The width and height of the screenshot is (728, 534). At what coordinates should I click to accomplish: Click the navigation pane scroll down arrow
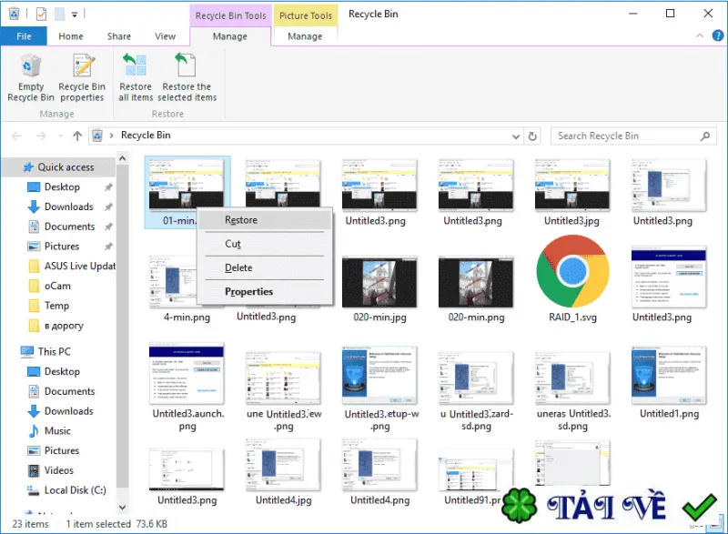coord(123,507)
